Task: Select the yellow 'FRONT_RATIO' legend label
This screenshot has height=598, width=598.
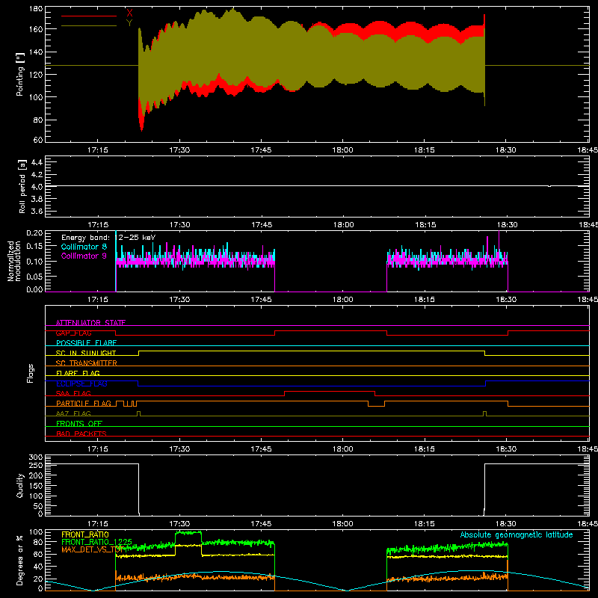Action: (x=85, y=534)
